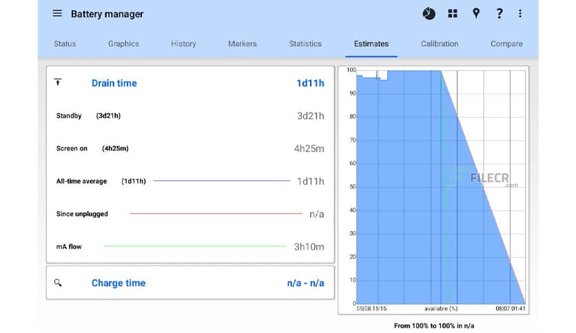Expand Charge time with magnifier icon
The image size is (576, 333).
tap(58, 283)
